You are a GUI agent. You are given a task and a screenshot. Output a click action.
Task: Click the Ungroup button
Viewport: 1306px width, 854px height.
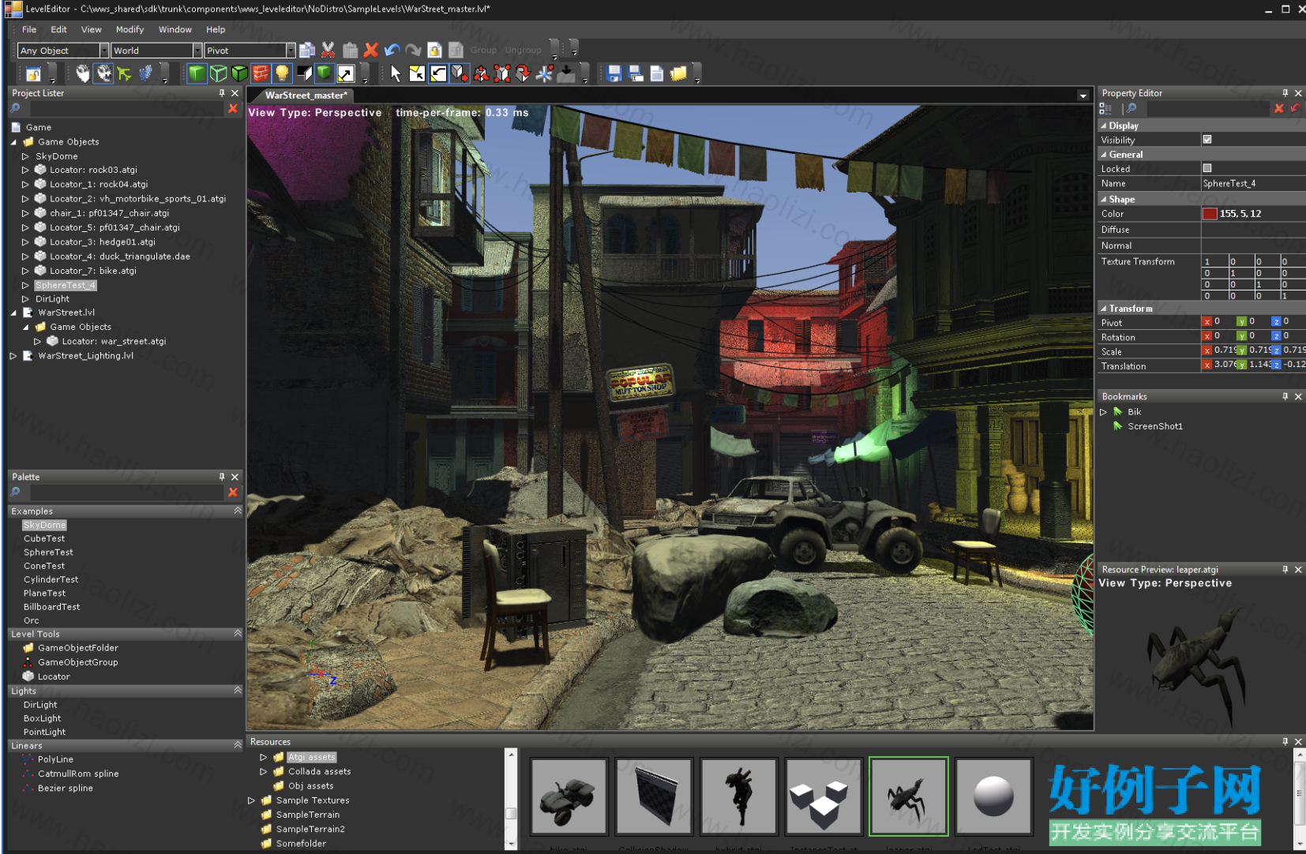point(524,50)
